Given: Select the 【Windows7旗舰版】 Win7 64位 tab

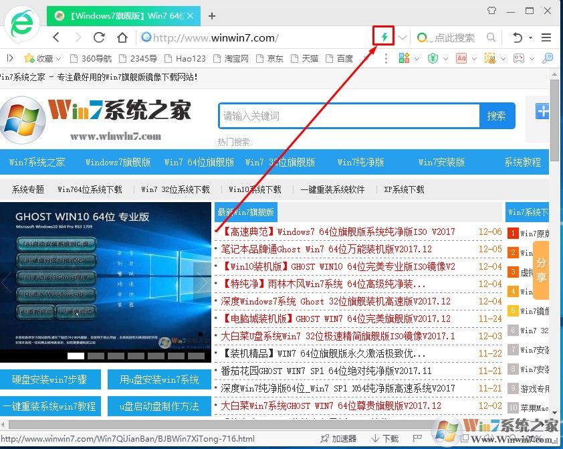Looking at the screenshot, I should coord(123,16).
